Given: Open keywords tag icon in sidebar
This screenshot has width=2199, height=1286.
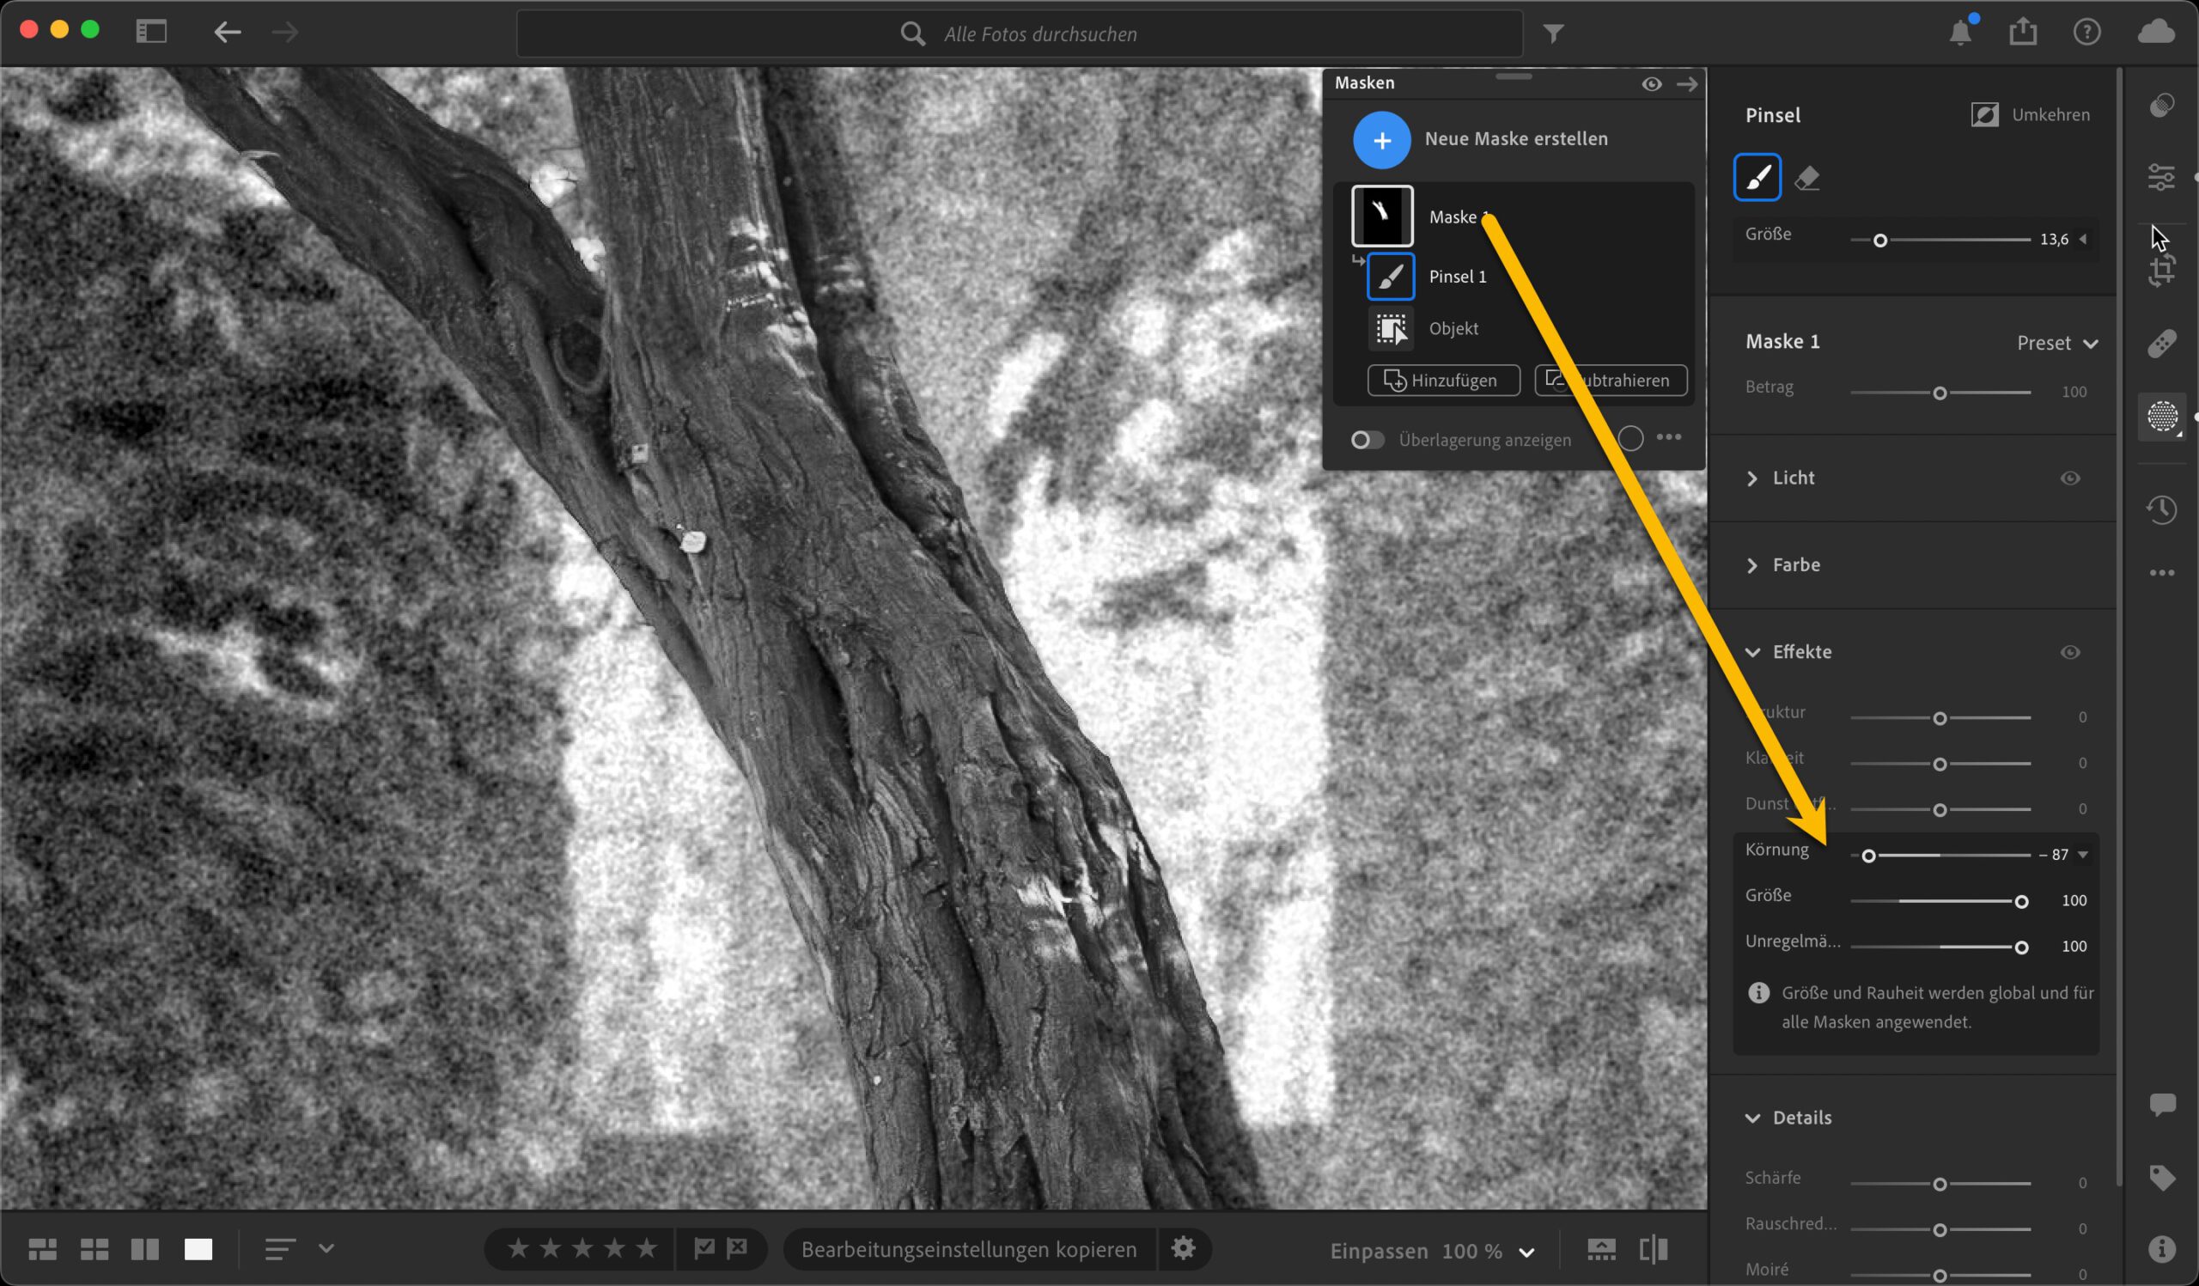Looking at the screenshot, I should tap(2161, 1178).
